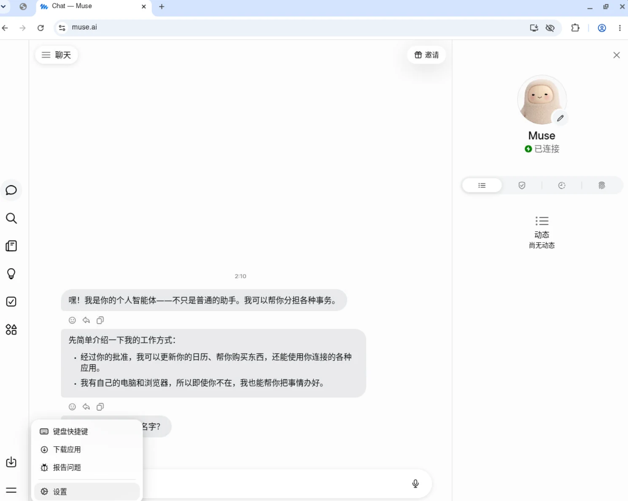
Task: Click the Muse avatar picture
Action: tap(542, 100)
